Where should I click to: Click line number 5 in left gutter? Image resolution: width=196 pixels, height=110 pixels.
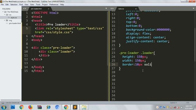(27, 28)
